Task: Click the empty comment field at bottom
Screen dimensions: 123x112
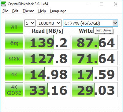Action: (x=61, y=104)
